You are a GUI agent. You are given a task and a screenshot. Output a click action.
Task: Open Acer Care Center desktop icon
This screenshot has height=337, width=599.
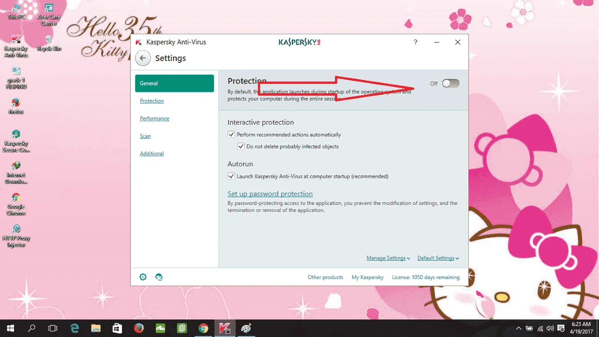[49, 15]
